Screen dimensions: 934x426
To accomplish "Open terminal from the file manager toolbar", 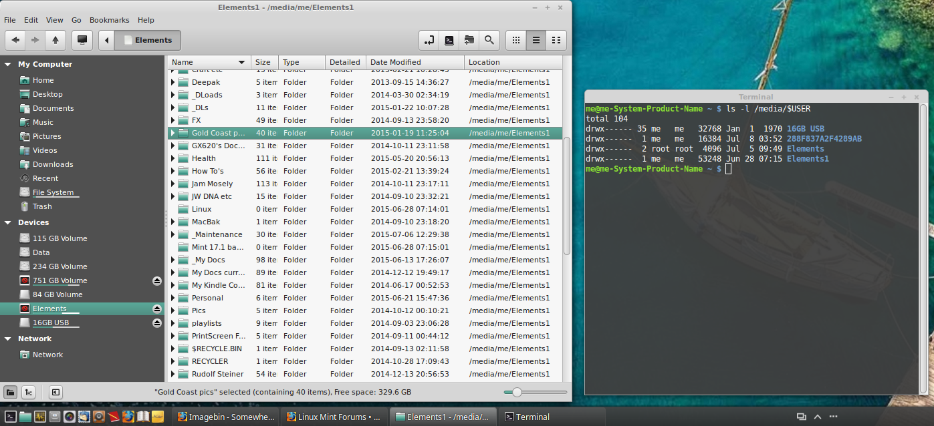I will pos(449,40).
